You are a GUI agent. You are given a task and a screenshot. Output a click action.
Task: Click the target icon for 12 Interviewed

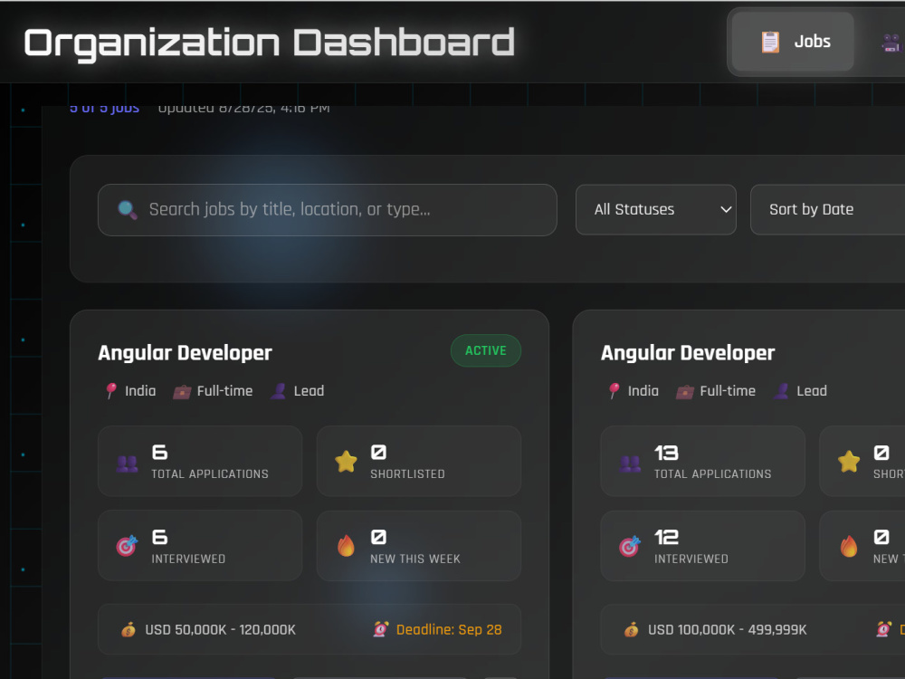tap(630, 546)
